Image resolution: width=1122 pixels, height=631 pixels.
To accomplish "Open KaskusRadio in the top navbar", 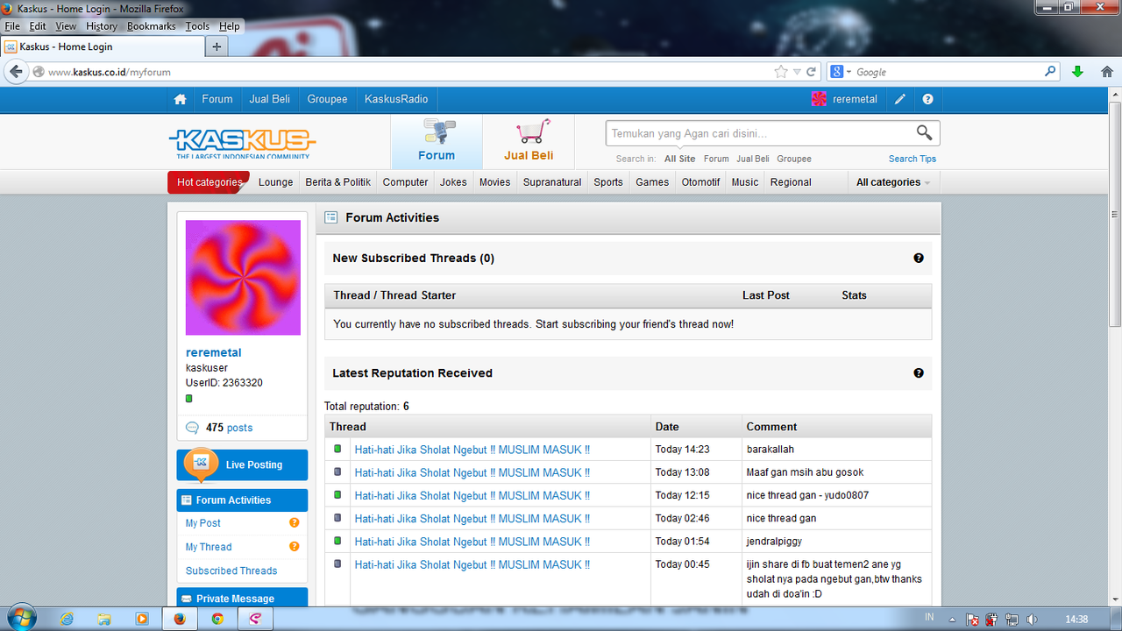I will pyautogui.click(x=396, y=99).
